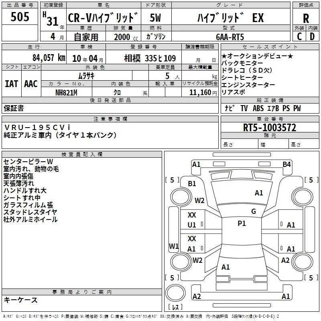321x321 pixels.
Task: Click the G windshield mark on diagram
Action: [x=254, y=211]
